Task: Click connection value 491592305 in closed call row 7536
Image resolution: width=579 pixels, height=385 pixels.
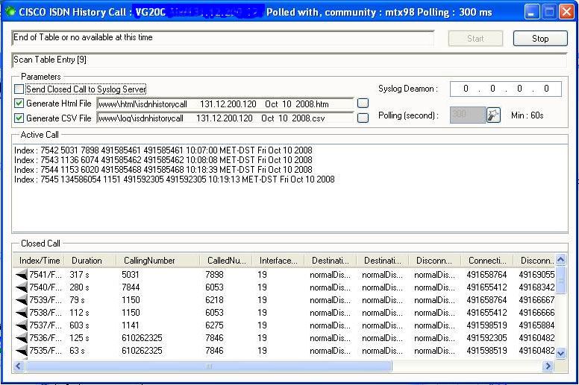Action: coord(486,338)
